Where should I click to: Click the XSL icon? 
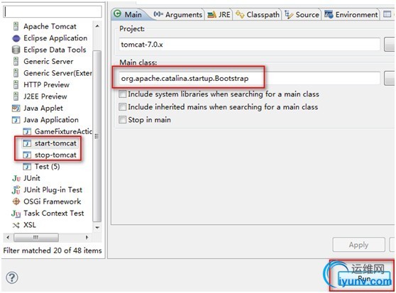pyautogui.click(x=16, y=225)
